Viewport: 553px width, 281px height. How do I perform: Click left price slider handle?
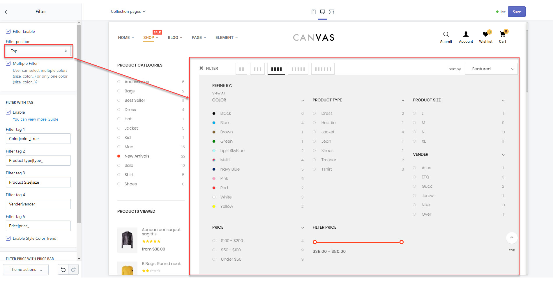315,242
